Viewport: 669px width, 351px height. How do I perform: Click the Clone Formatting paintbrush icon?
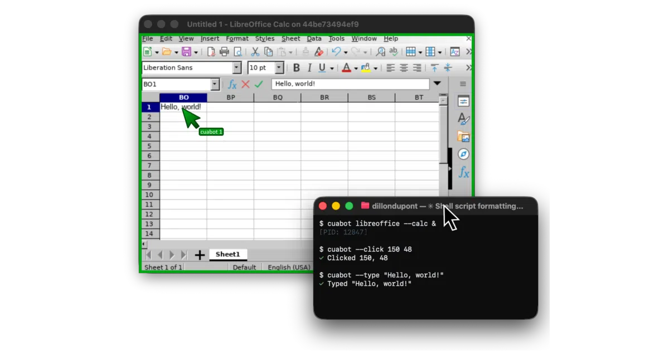tap(306, 52)
